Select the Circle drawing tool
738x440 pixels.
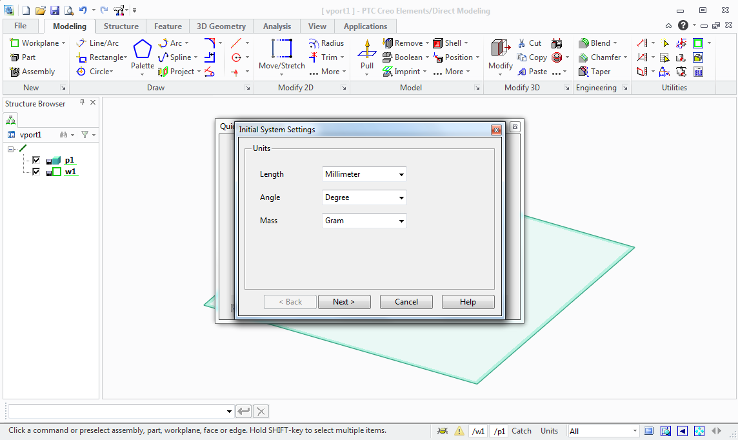(95, 72)
